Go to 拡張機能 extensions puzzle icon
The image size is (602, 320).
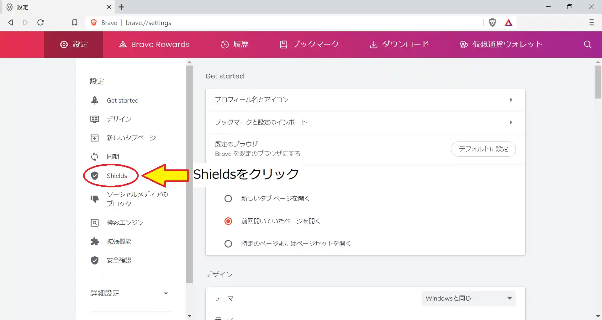(x=95, y=241)
